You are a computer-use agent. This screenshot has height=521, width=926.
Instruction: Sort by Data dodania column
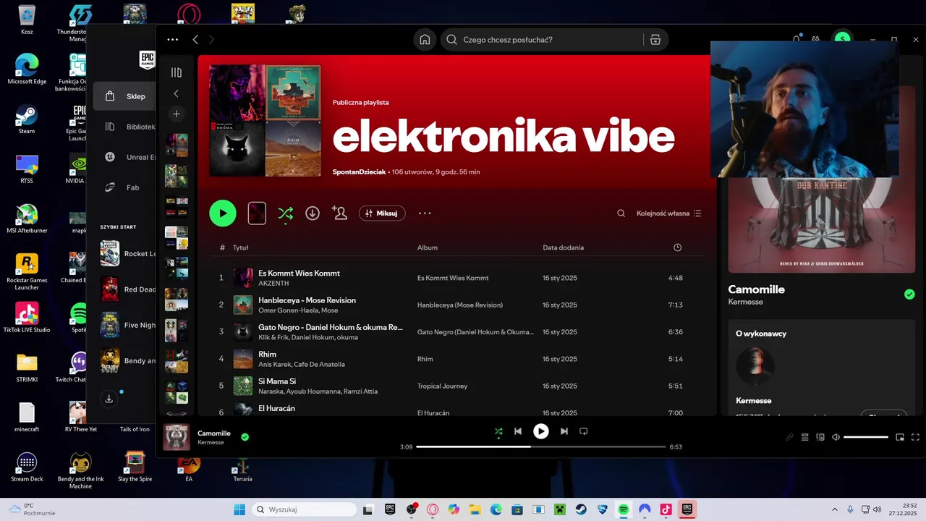(564, 247)
